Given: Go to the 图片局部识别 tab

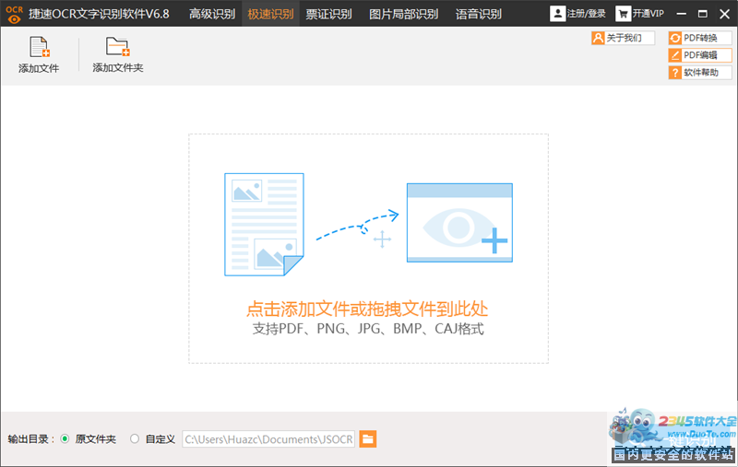Looking at the screenshot, I should [x=403, y=14].
